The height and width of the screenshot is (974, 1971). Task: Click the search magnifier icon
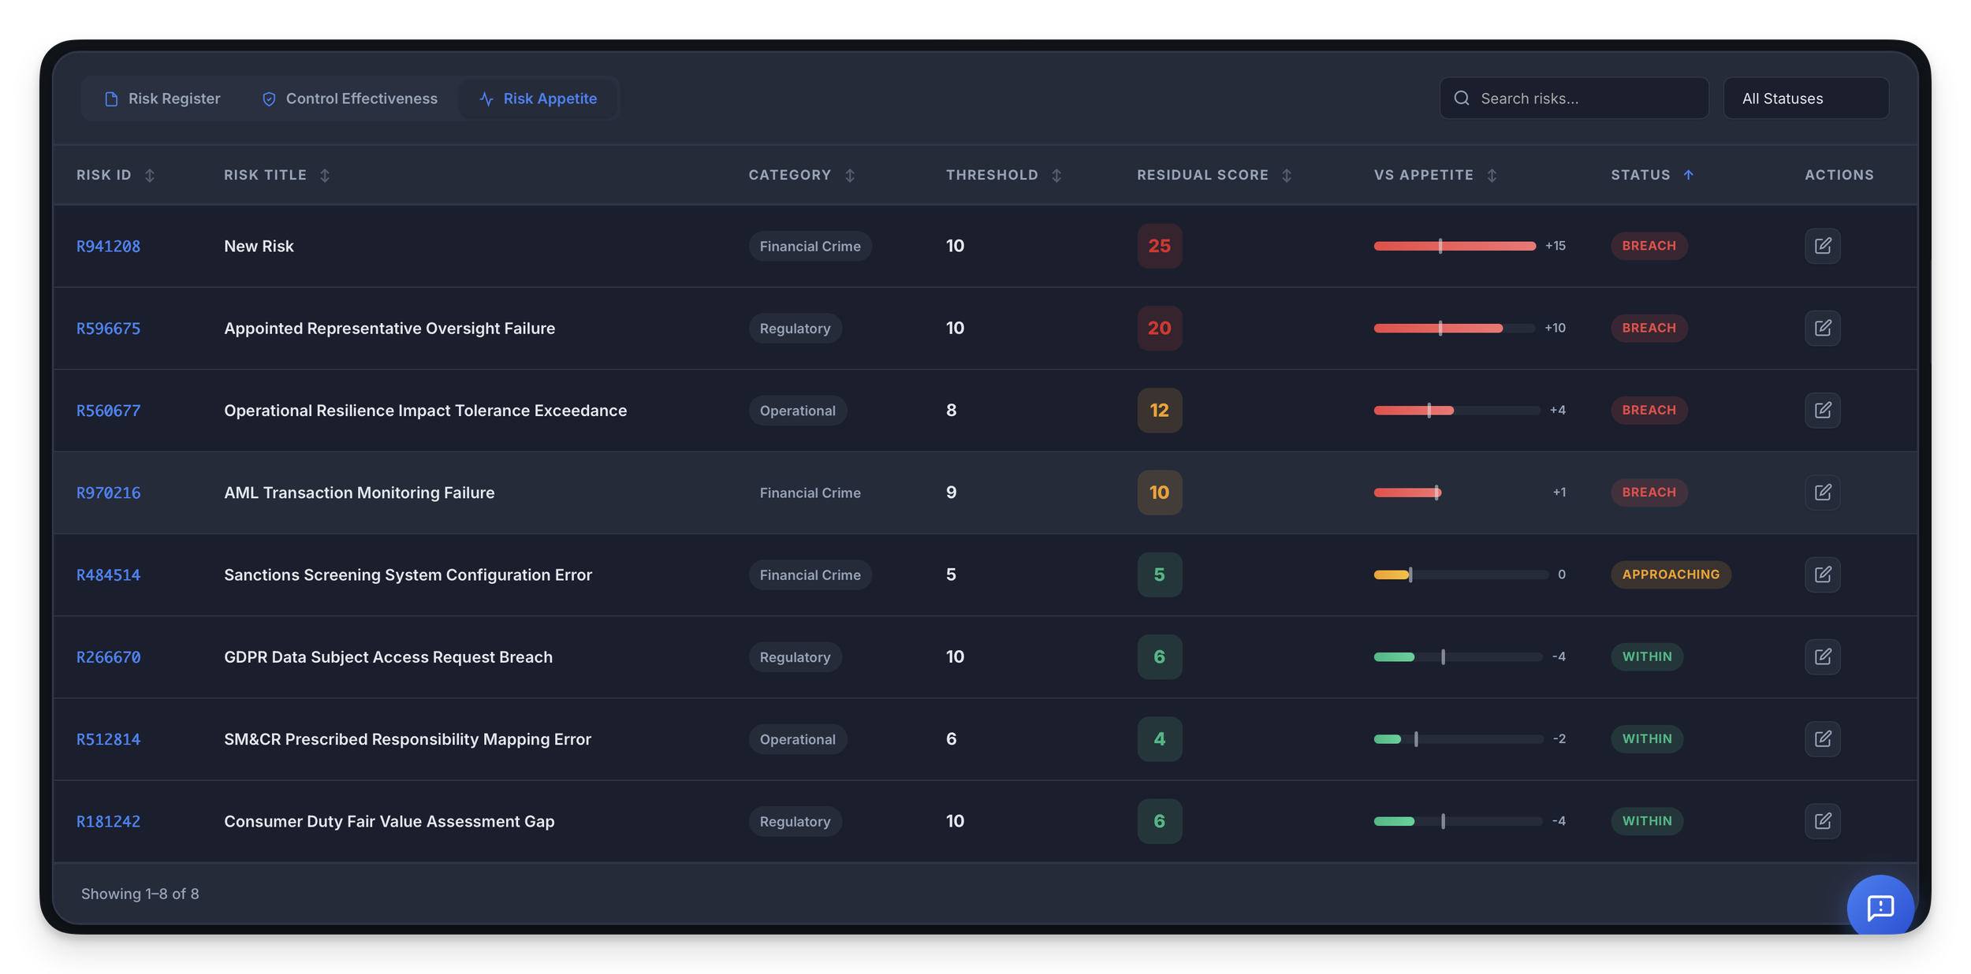[x=1461, y=99]
